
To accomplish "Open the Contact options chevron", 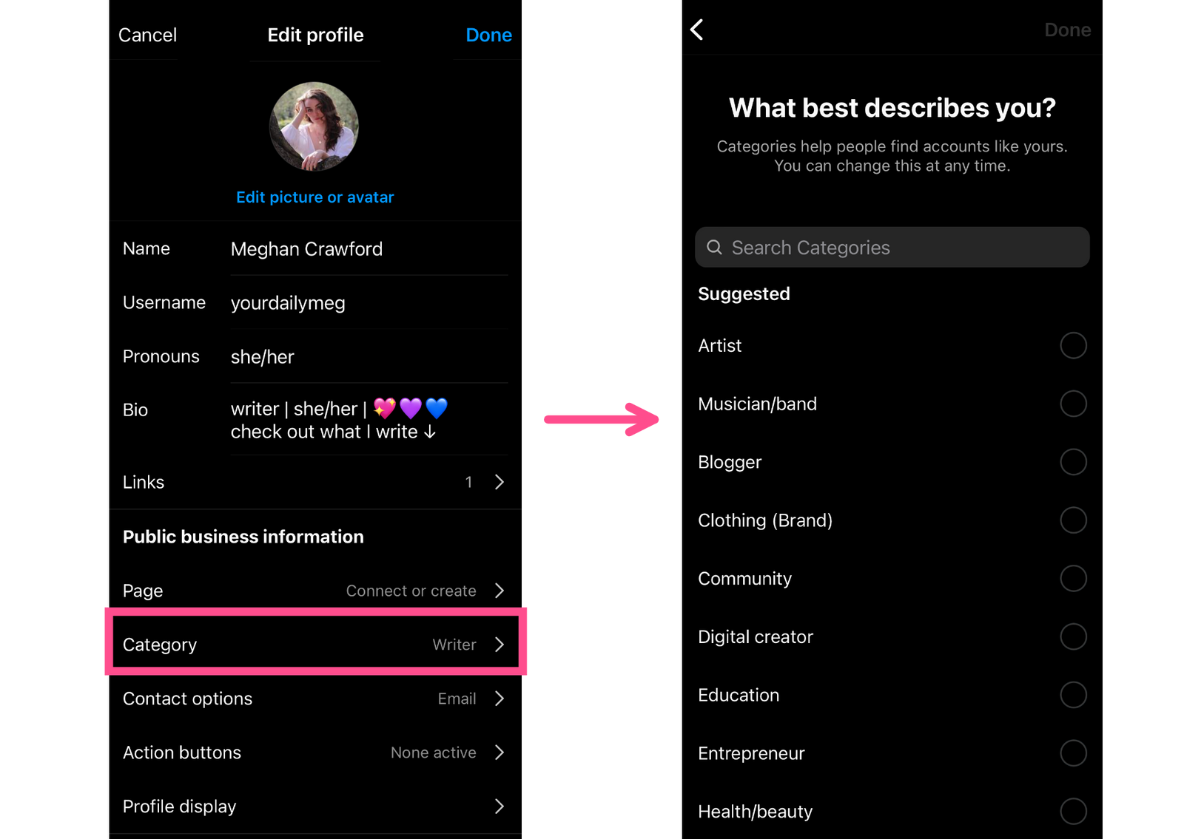I will pyautogui.click(x=500, y=699).
